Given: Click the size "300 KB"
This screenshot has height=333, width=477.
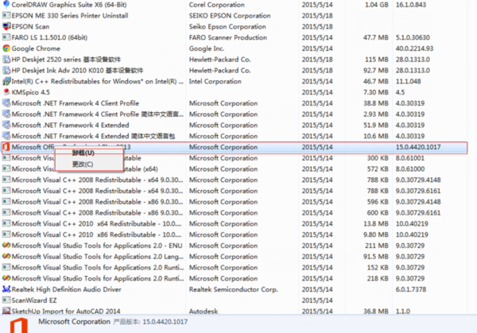Looking at the screenshot, I should click(x=378, y=158).
